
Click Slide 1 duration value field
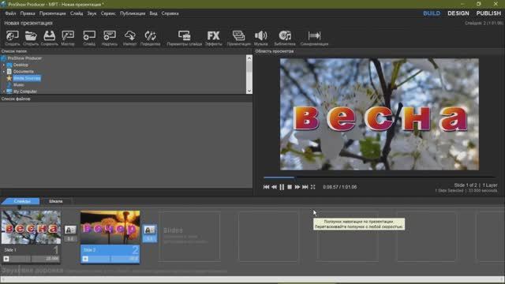point(46,259)
